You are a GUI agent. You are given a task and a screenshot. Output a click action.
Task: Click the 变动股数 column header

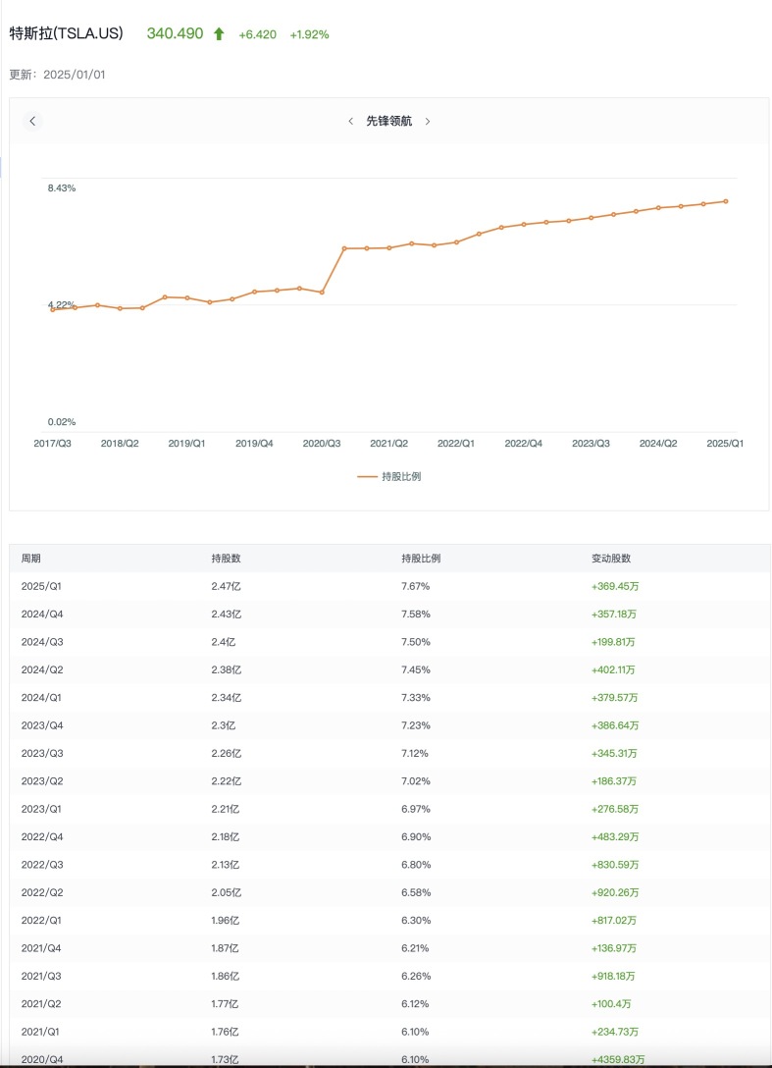point(611,559)
